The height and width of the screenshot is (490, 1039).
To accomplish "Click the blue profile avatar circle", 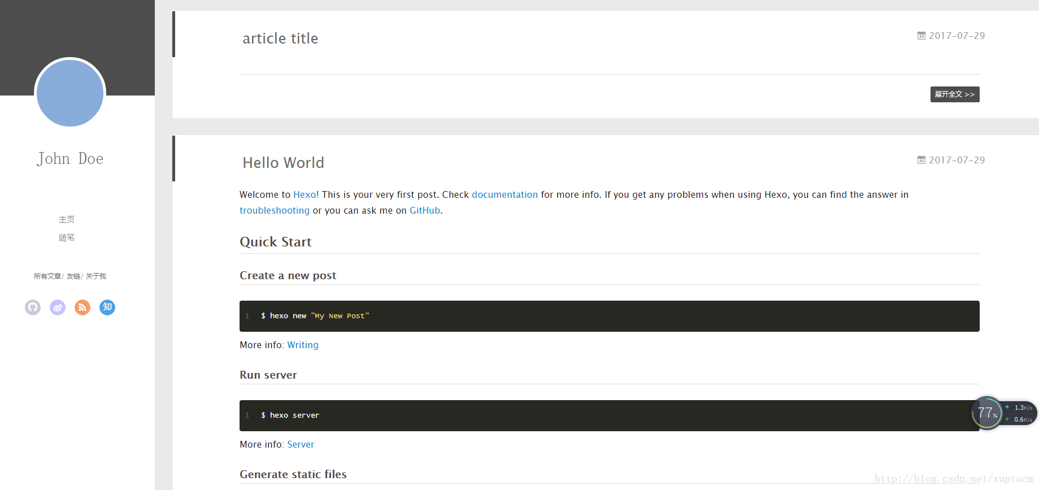I will coord(70,93).
